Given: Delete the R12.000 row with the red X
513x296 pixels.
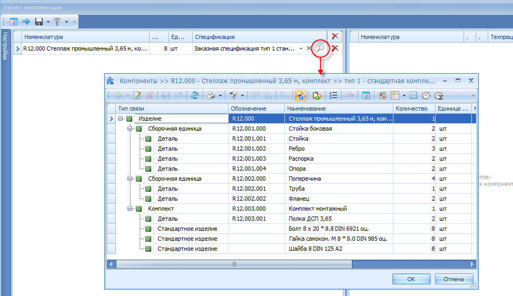Looking at the screenshot, I should pyautogui.click(x=334, y=48).
